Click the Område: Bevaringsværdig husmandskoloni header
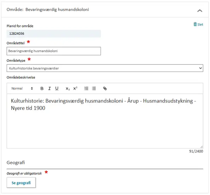Image resolution: width=210 pixels, height=195 pixels. [48, 10]
